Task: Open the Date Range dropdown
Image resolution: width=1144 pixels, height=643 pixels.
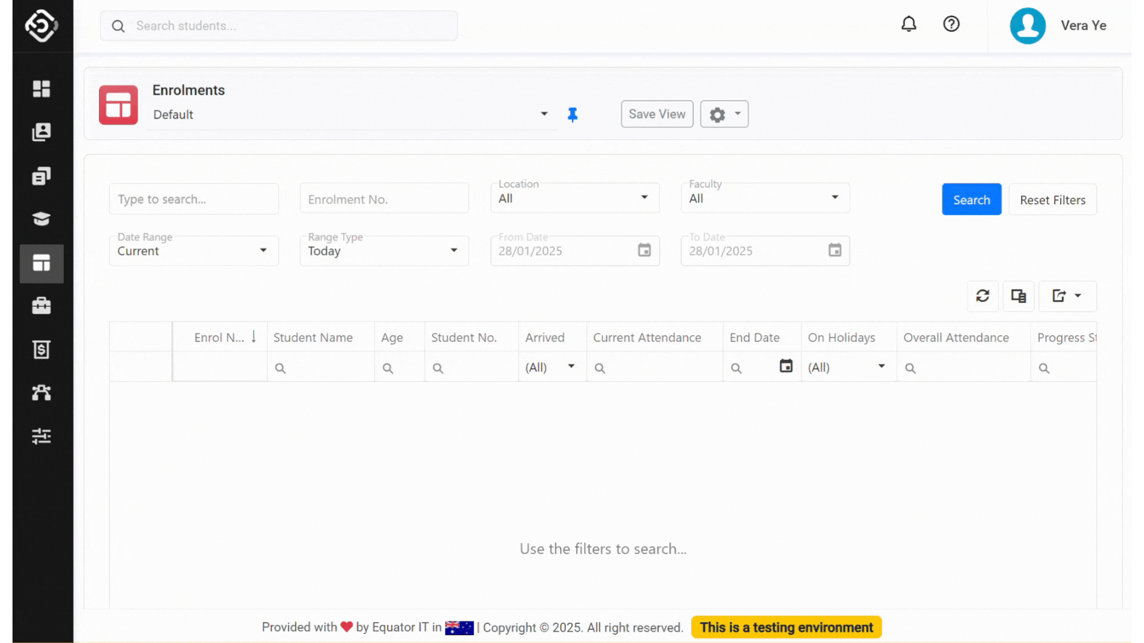Action: click(193, 251)
